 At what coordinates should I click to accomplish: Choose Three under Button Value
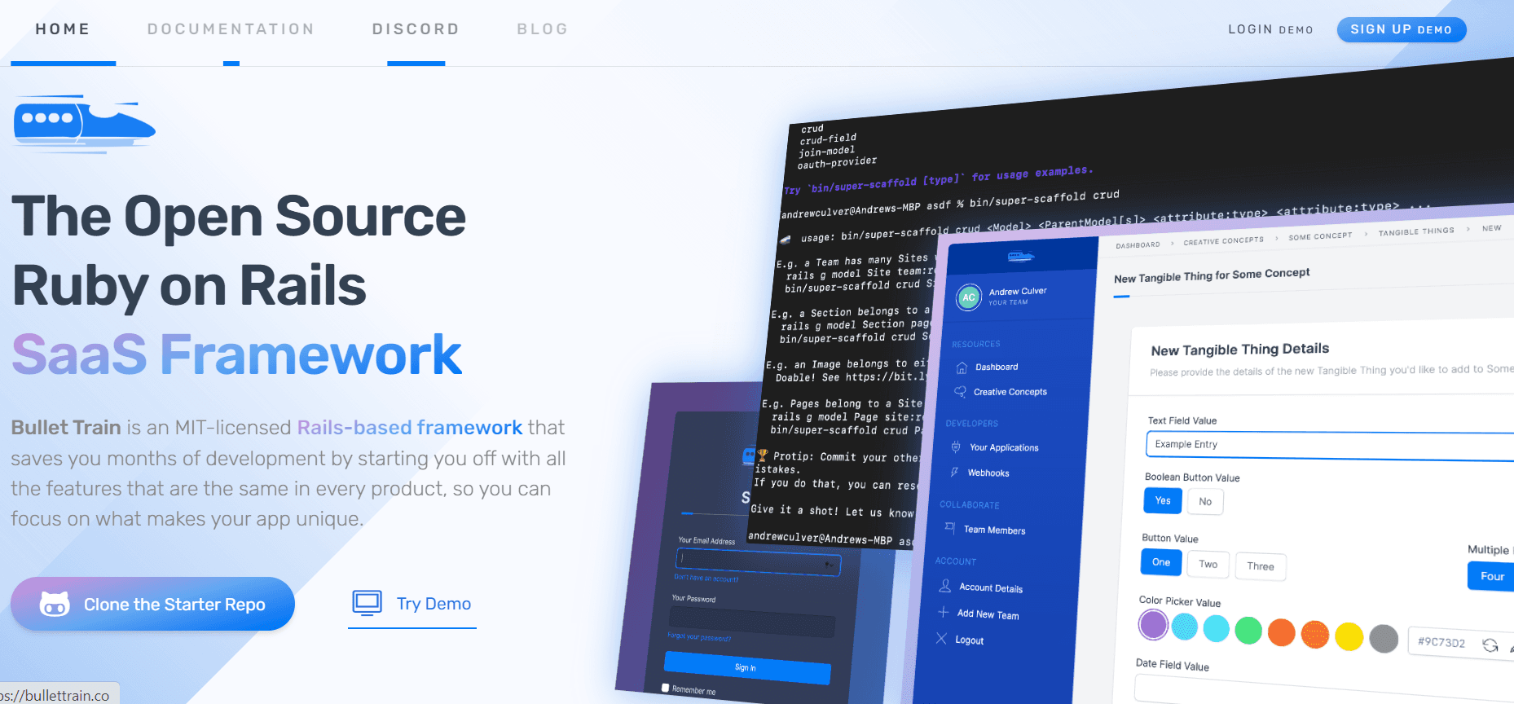click(1261, 567)
